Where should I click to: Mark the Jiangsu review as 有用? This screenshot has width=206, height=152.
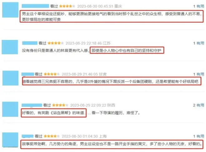coord(200,43)
